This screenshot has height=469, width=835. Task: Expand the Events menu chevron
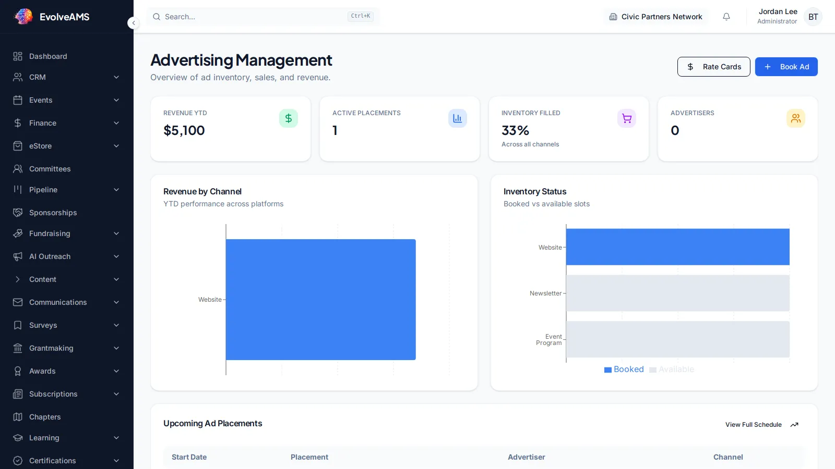[x=116, y=100]
